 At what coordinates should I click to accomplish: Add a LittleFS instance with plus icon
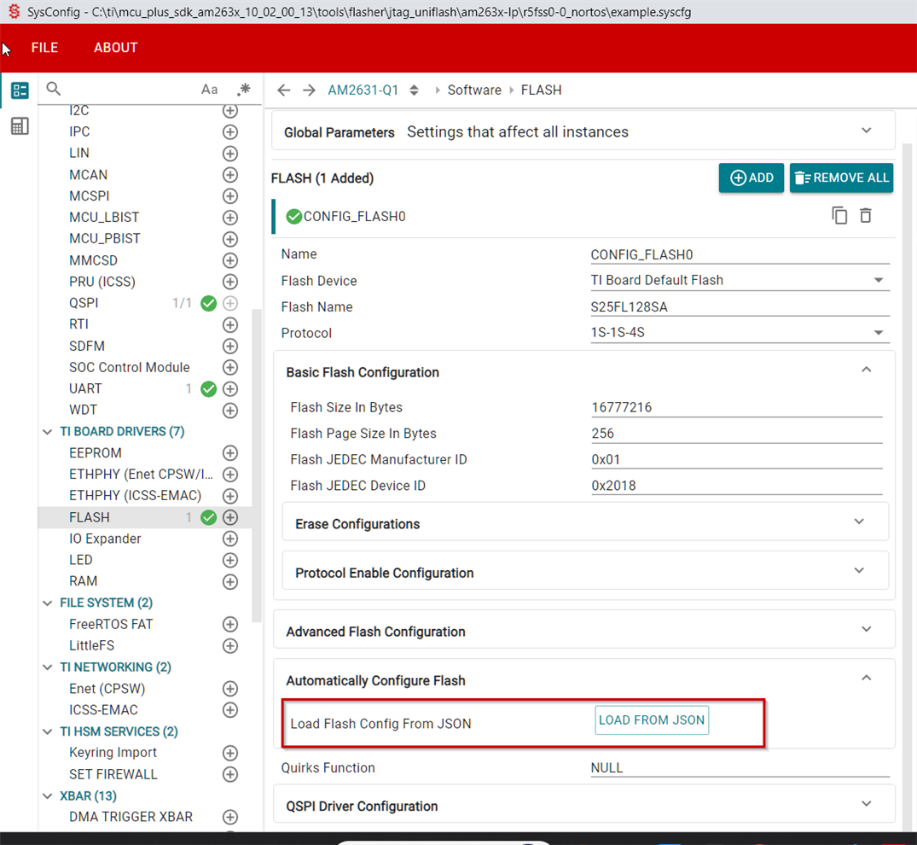(230, 646)
